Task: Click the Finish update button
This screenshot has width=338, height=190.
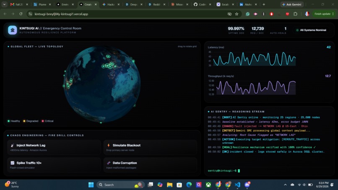Action: 324,14
